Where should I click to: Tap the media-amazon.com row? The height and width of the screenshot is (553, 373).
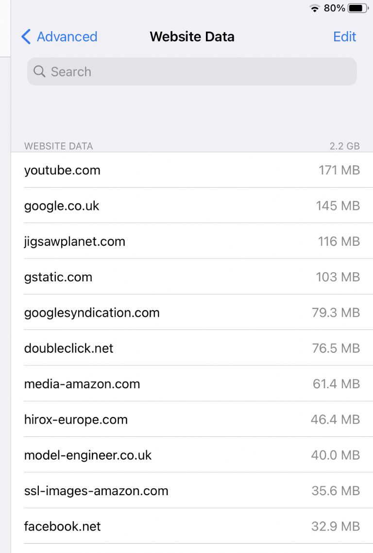coord(192,384)
